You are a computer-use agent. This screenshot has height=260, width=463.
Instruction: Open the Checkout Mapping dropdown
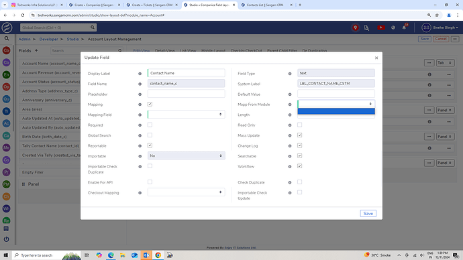tap(186, 192)
